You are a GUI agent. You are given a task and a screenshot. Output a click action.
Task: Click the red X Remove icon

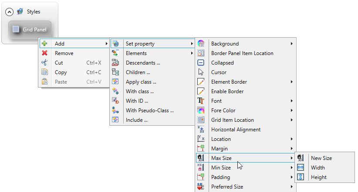click(44, 53)
